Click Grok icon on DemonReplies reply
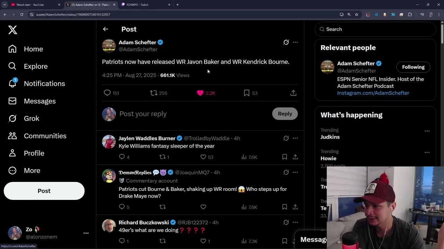This screenshot has height=249, width=444. click(286, 172)
